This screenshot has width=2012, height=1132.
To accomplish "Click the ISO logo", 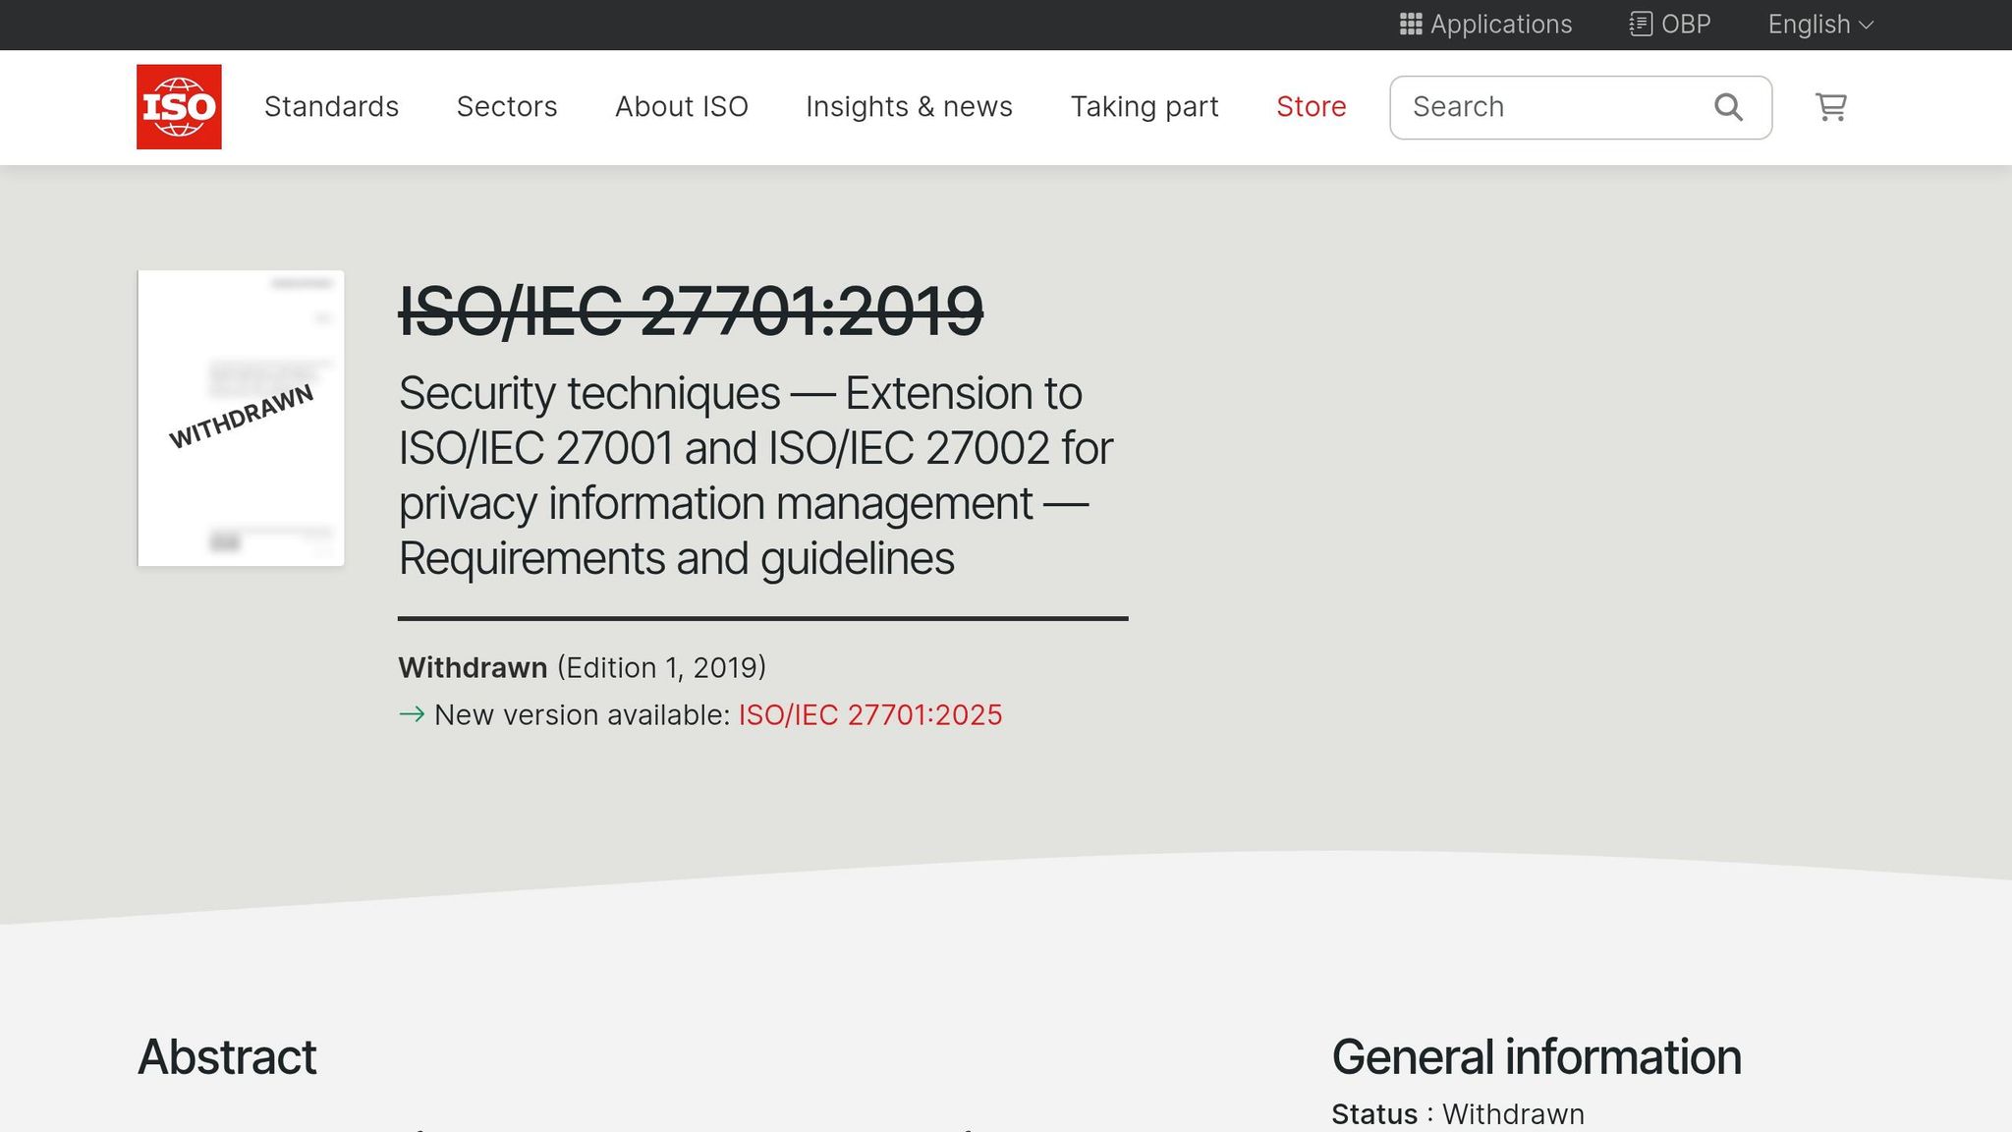I will pyautogui.click(x=179, y=106).
